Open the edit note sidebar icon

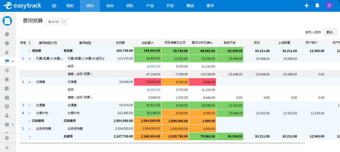(7, 88)
